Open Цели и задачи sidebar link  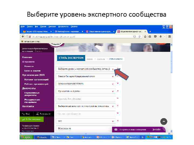(x=32, y=71)
